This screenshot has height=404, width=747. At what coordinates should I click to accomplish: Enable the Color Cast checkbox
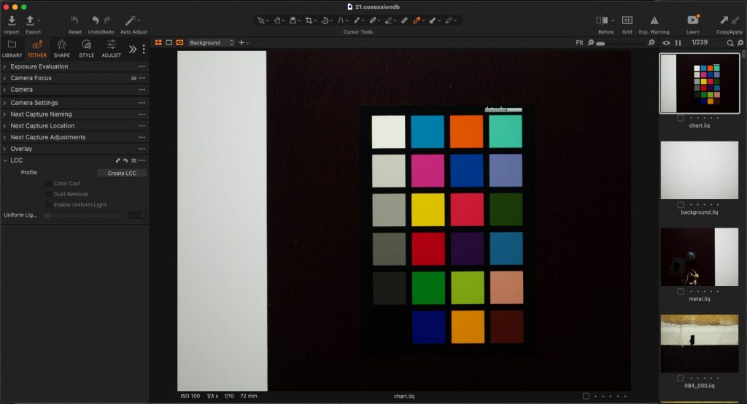[x=49, y=184]
